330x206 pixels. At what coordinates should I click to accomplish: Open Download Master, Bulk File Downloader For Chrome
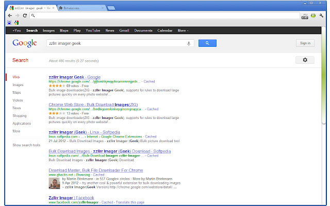point(96,170)
